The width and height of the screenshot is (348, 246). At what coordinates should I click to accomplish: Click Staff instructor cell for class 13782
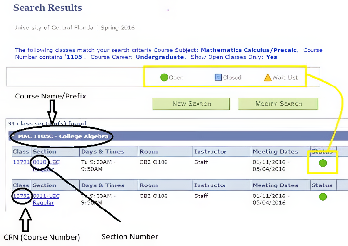tap(201, 196)
